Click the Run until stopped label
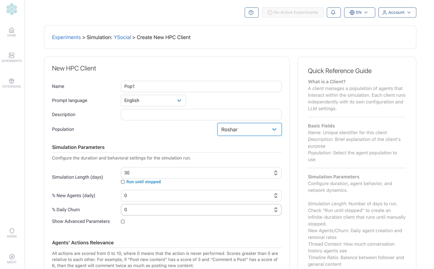The image size is (434, 269). (143, 182)
